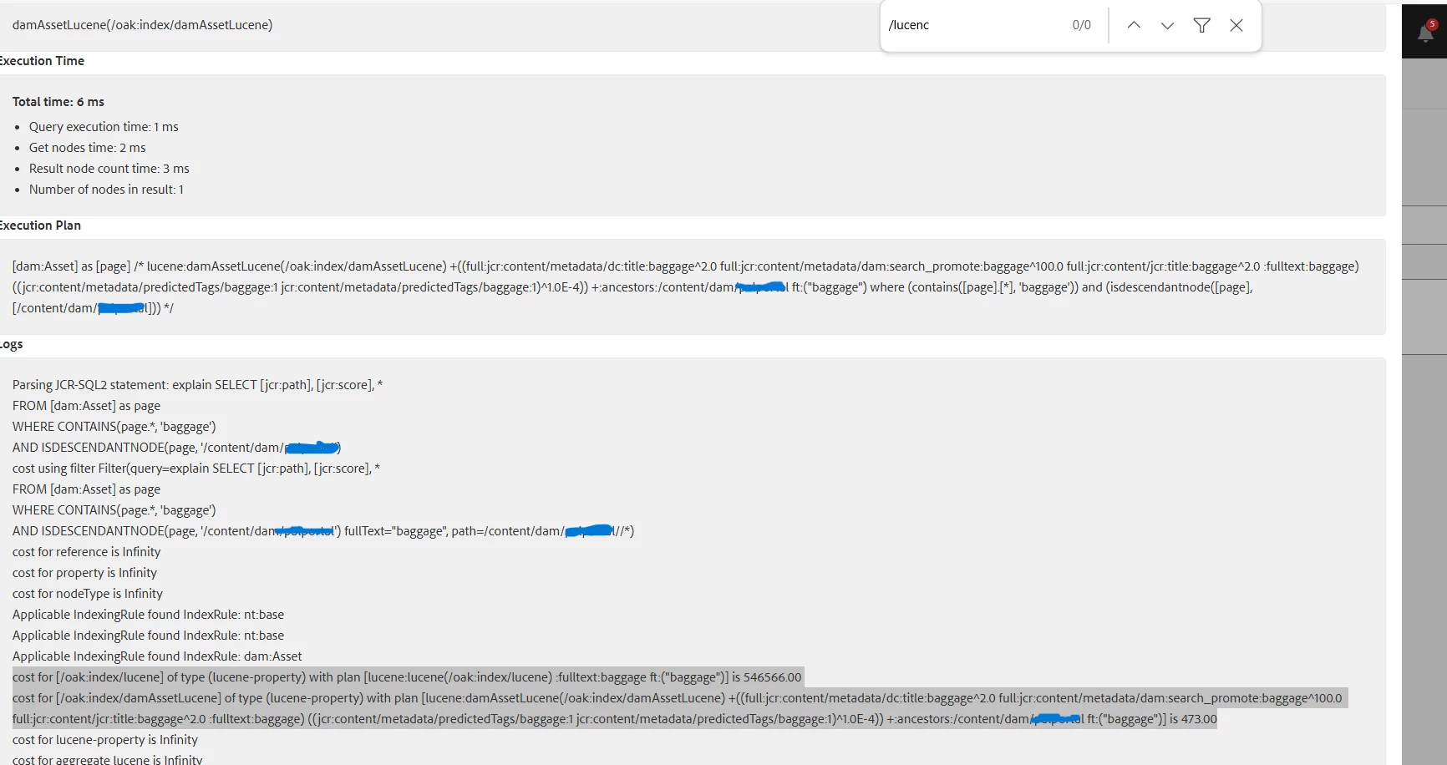Click Applicable IndexingRule found IndexRule: dam:Asset
The height and width of the screenshot is (765, 1447).
tap(157, 656)
